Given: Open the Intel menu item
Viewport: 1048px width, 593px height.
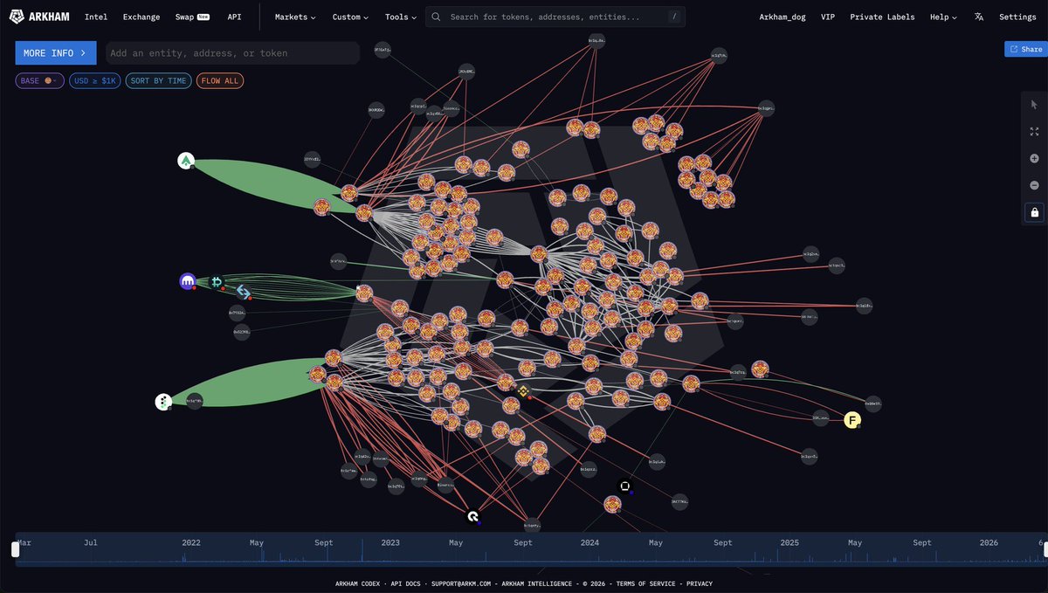Looking at the screenshot, I should (x=96, y=17).
